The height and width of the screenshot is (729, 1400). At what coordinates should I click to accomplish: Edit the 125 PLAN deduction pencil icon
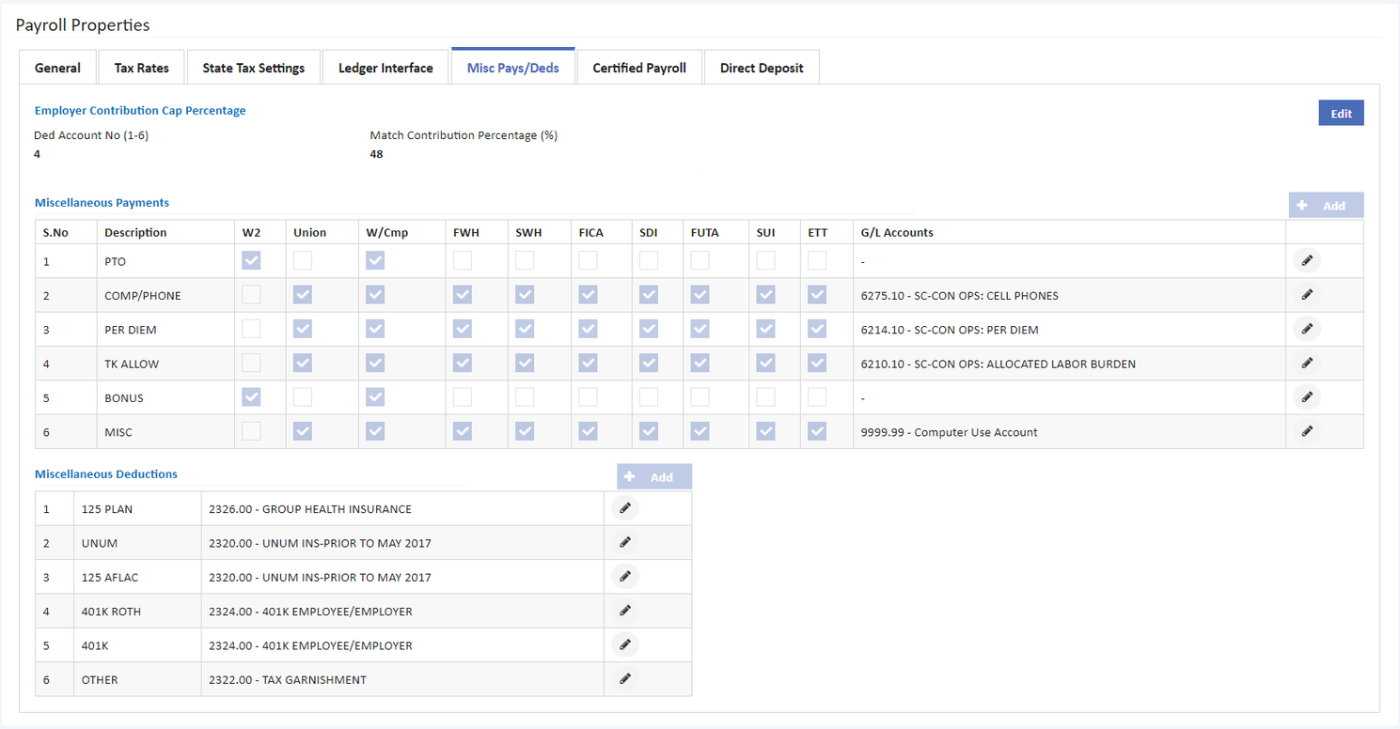[x=624, y=508]
